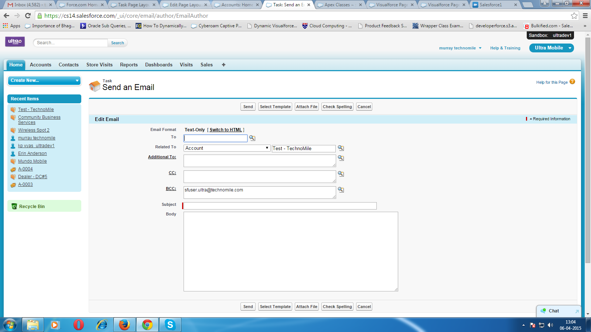Launch Firefox from the taskbar

(124, 325)
